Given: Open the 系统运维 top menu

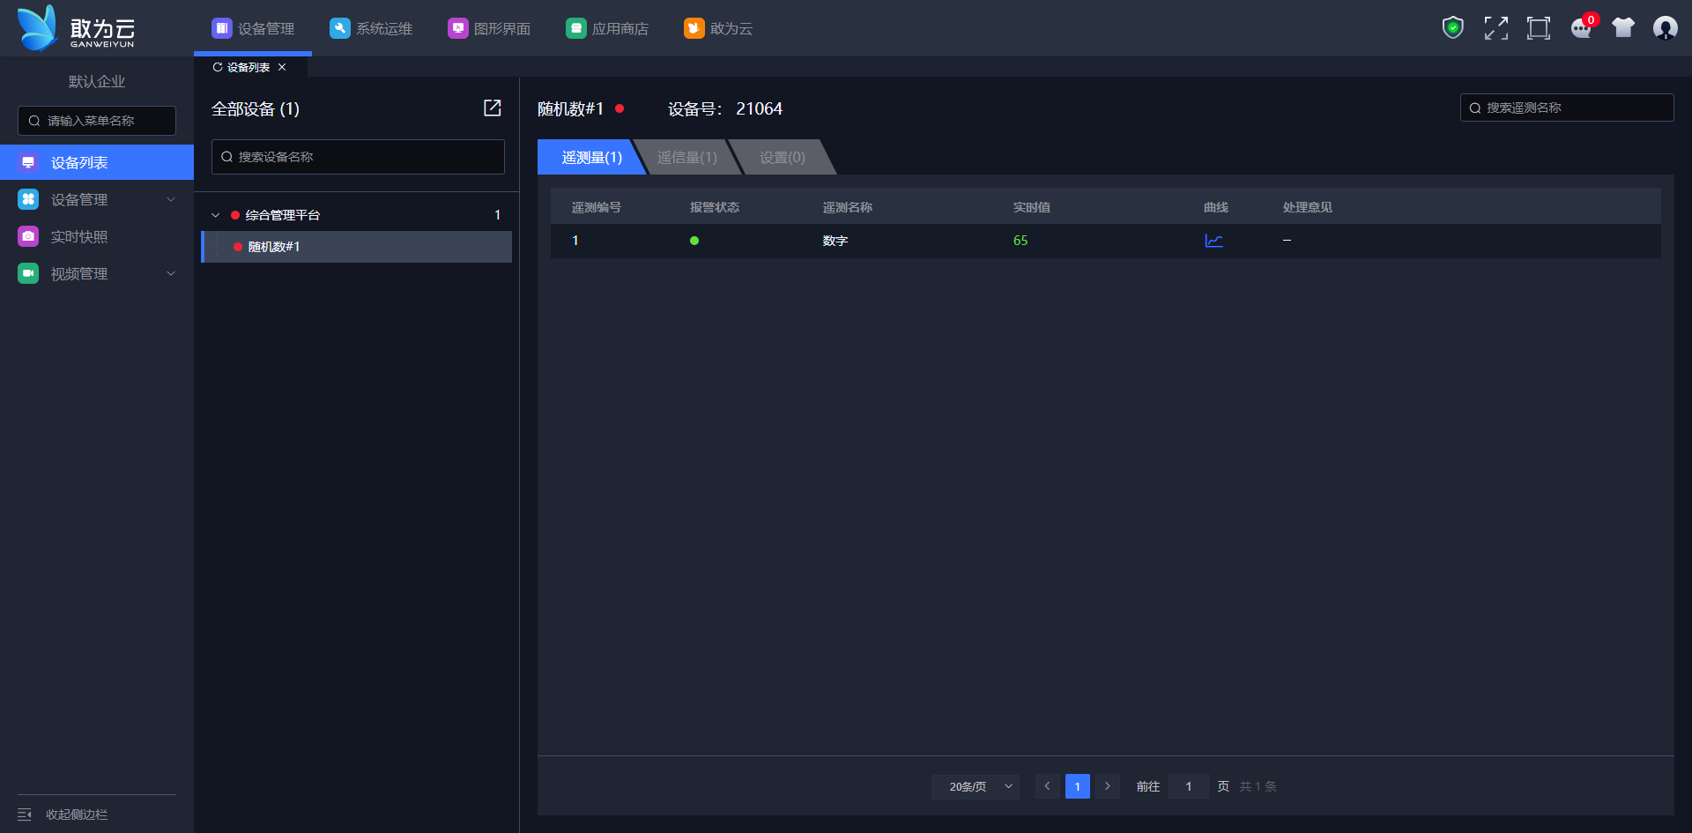Looking at the screenshot, I should (371, 28).
